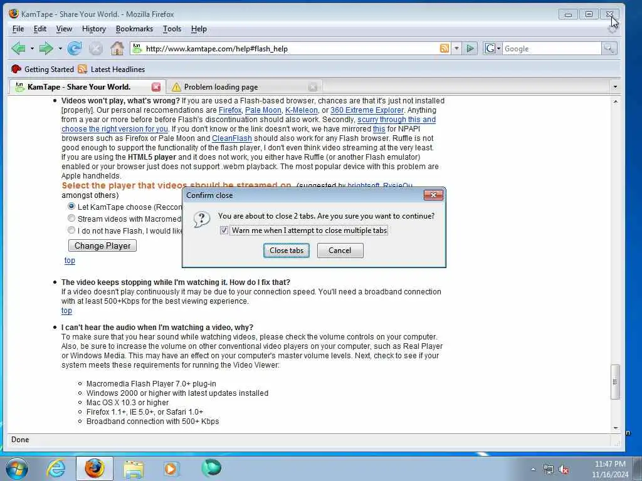Open Windows Media Player from taskbar

click(171, 468)
